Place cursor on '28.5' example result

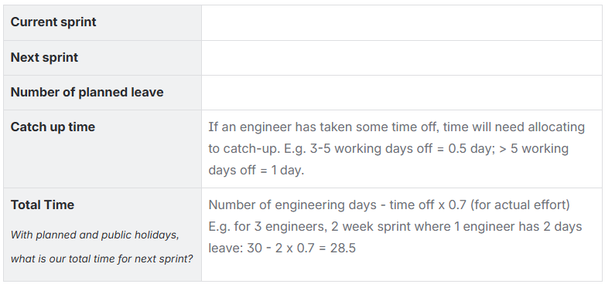click(343, 248)
